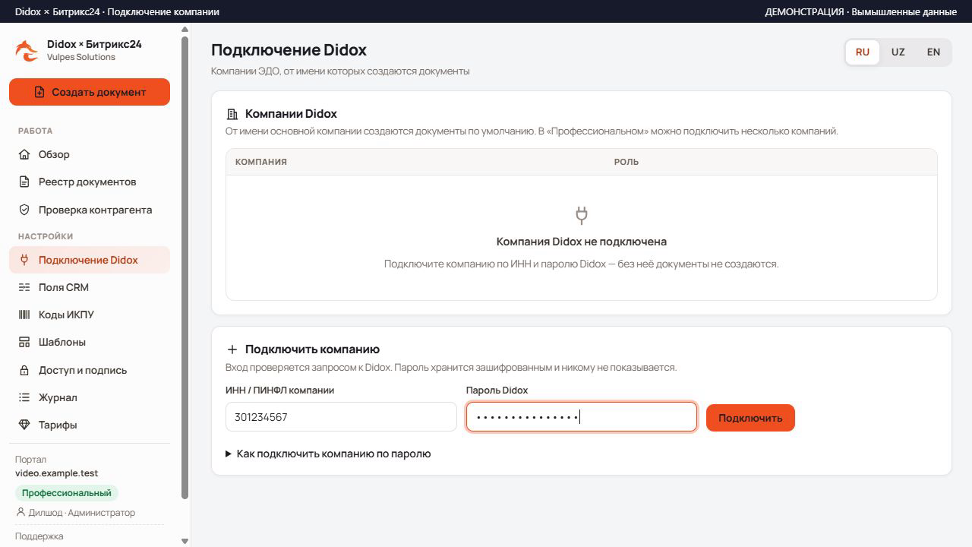The height and width of the screenshot is (547, 972).
Task: Switch language to EN
Action: coord(933,52)
